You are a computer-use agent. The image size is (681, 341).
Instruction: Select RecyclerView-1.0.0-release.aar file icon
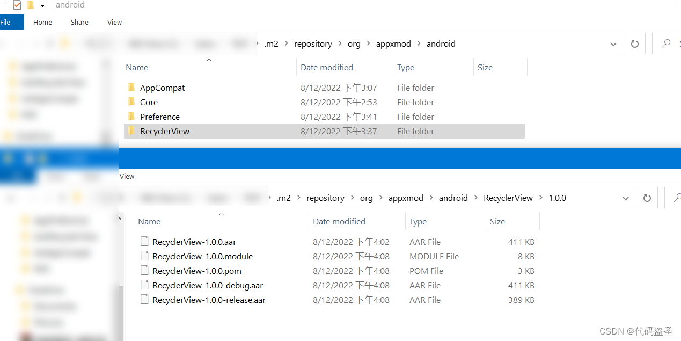[144, 300]
